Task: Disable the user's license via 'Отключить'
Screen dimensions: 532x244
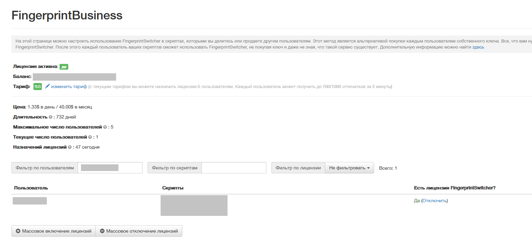Action: (x=434, y=201)
